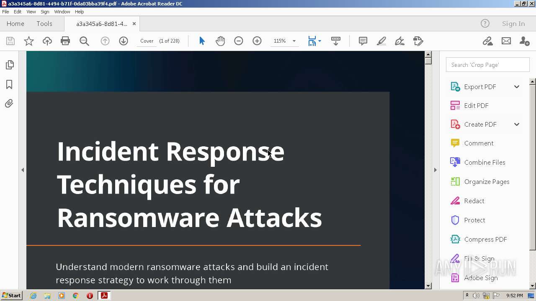Open the Find text magnifier icon

(84, 41)
